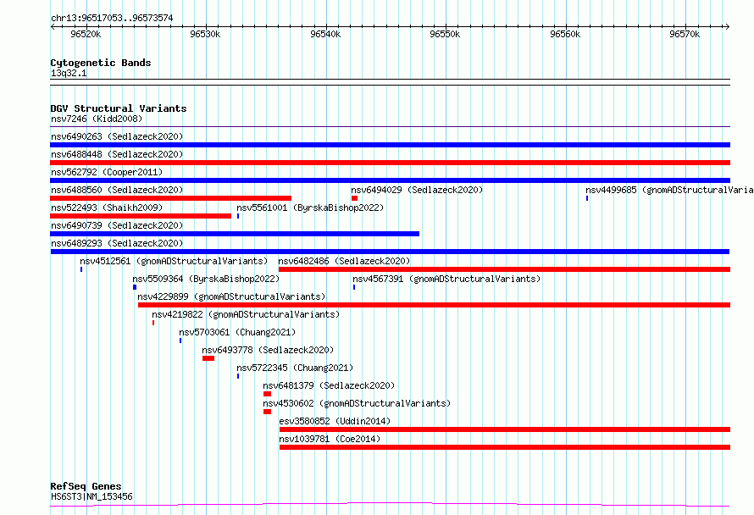The height and width of the screenshot is (515, 754).
Task: Click the nsv6493778 (Sedlazeck2020) label
Action: tap(268, 350)
